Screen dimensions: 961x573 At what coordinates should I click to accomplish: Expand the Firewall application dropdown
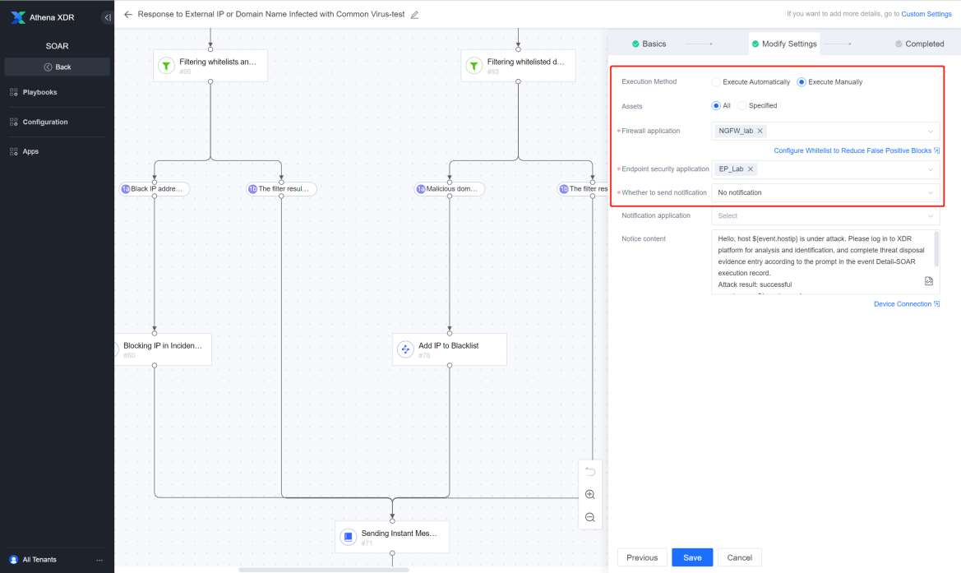(931, 132)
